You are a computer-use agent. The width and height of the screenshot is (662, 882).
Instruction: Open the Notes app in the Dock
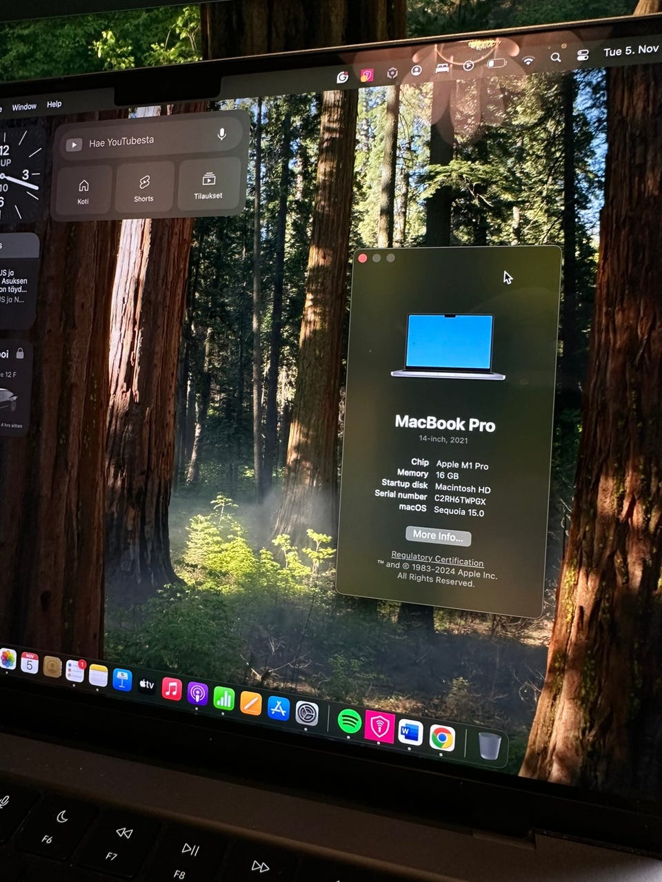98,675
